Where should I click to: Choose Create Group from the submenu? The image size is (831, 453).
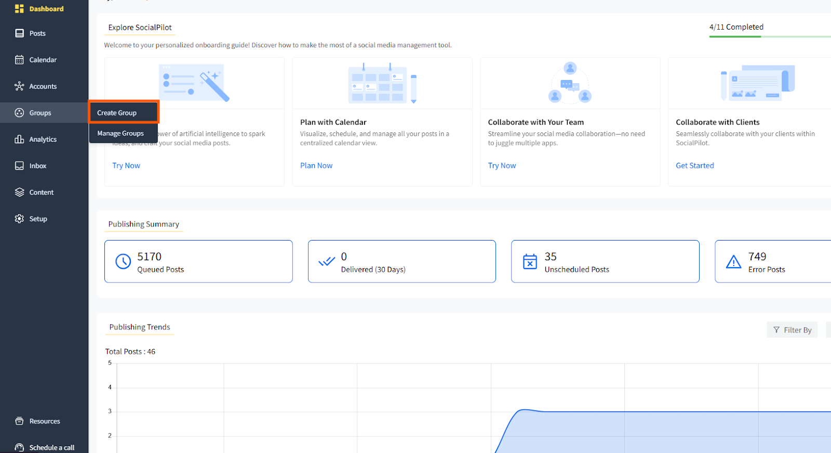click(x=124, y=113)
